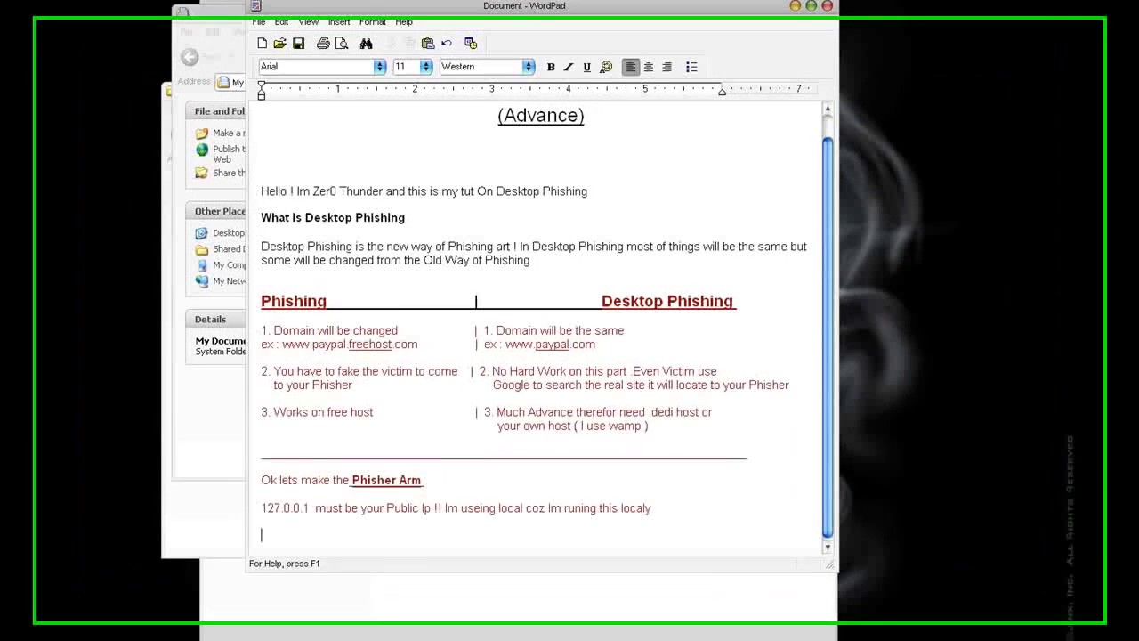
Task: Expand the font size 11 dropdown
Action: click(x=426, y=67)
